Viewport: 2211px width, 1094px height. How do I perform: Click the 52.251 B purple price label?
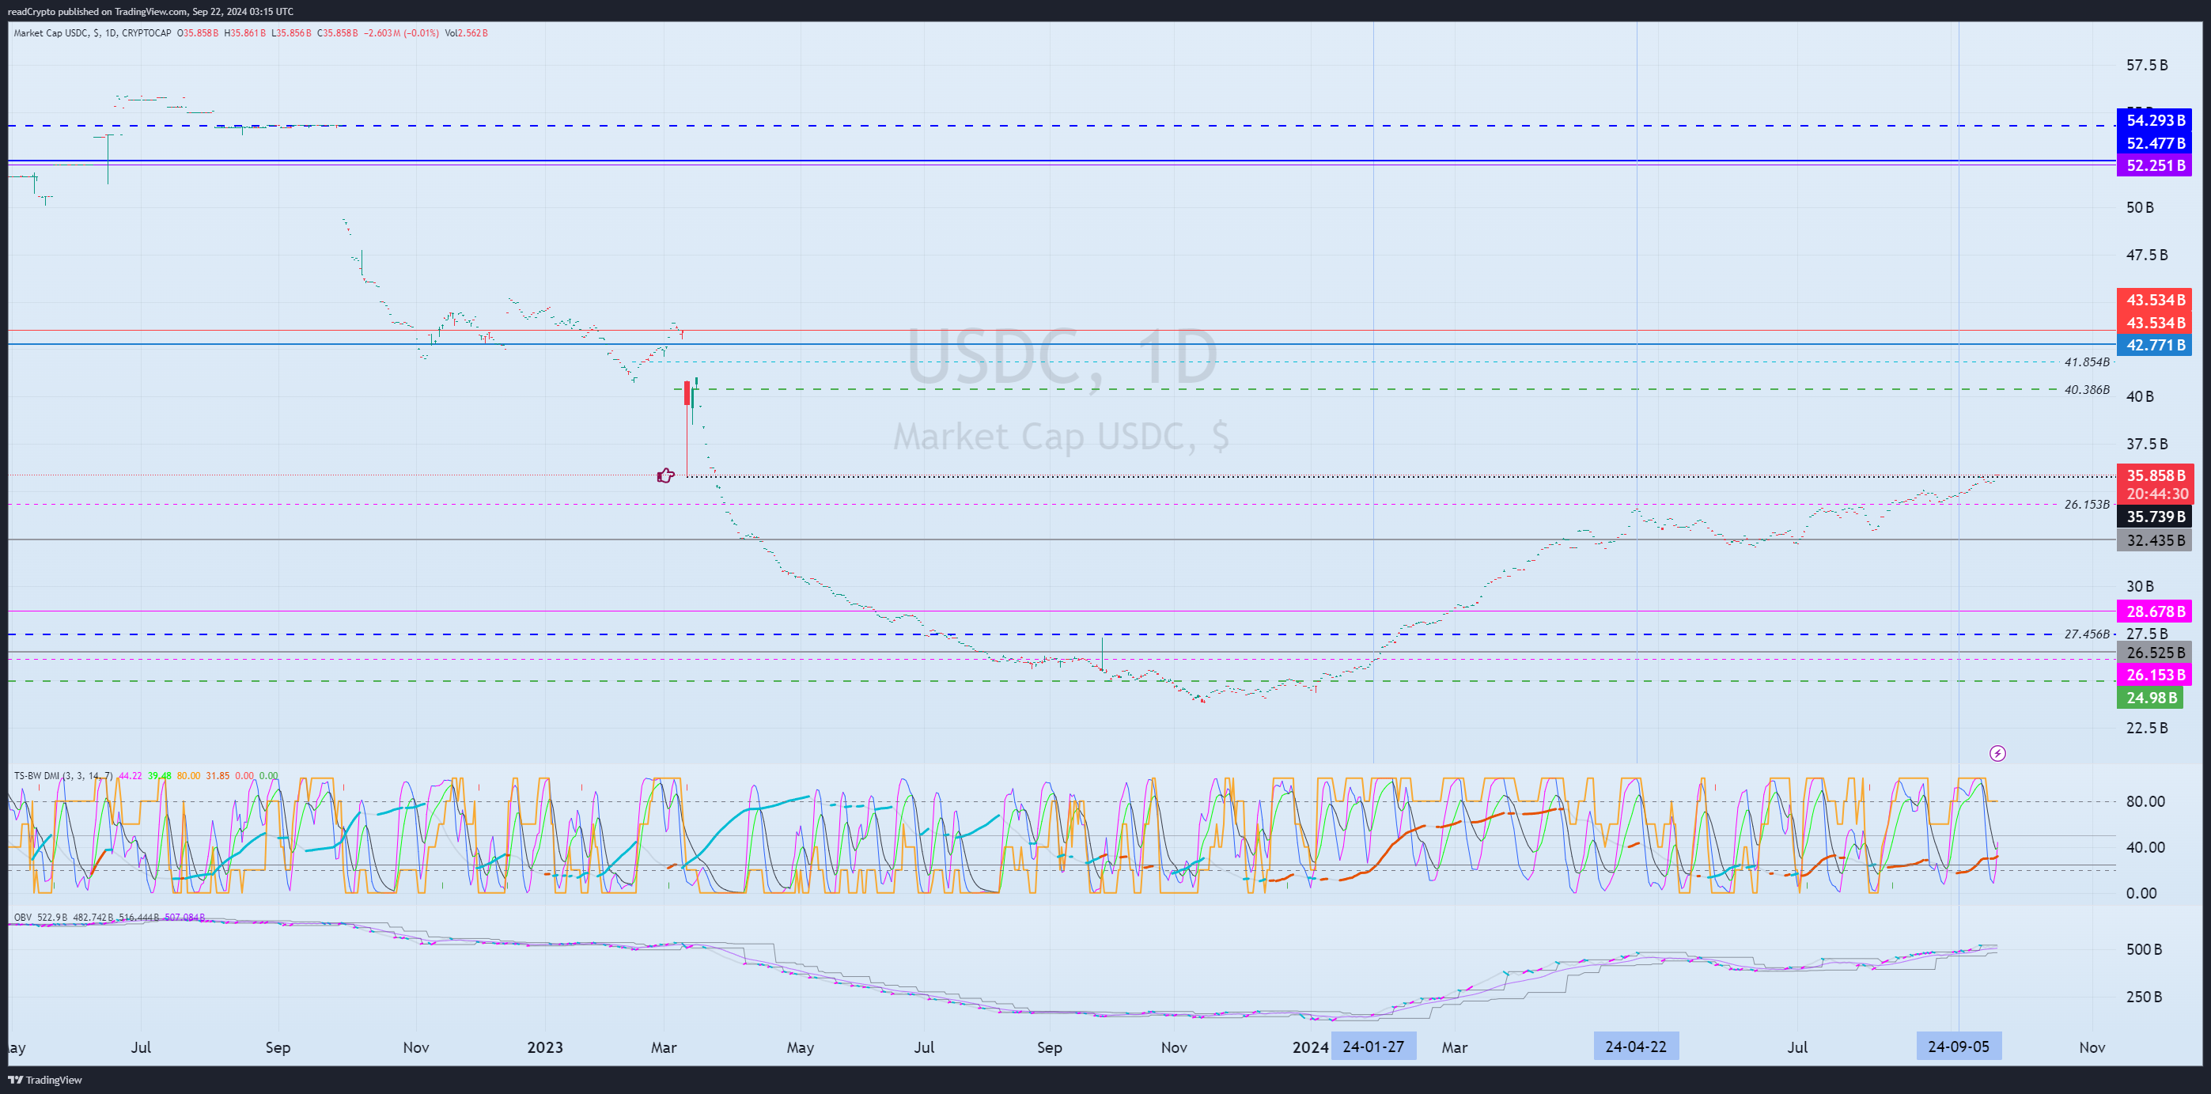pyautogui.click(x=2155, y=165)
